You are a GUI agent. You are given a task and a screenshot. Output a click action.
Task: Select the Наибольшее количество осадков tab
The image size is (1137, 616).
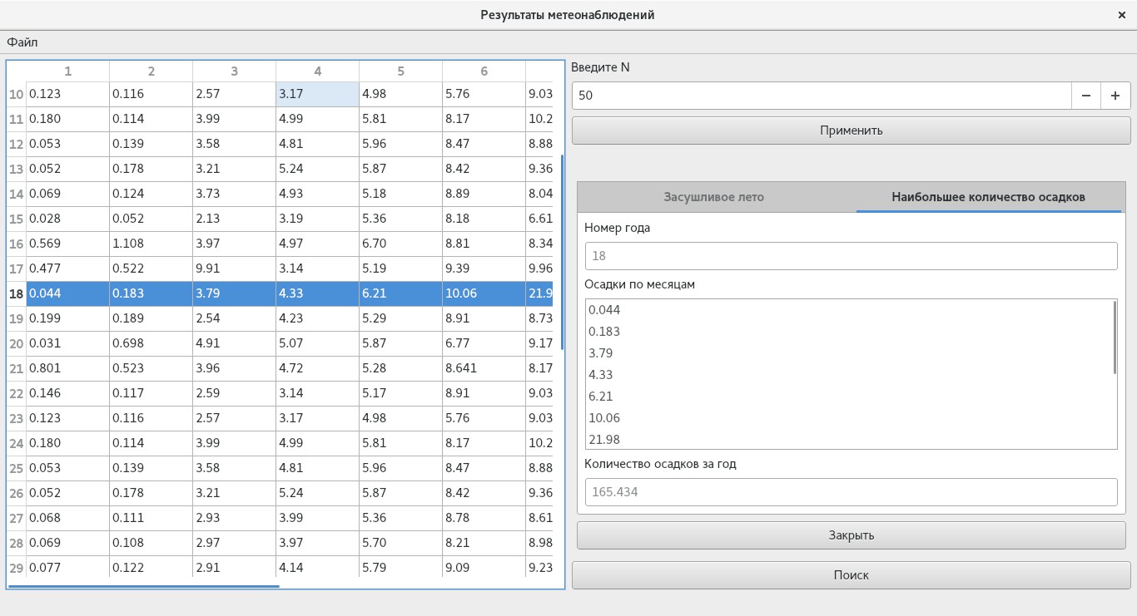988,197
